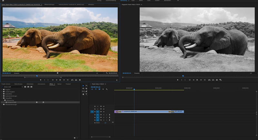Open Program monitor Einpassen zoom dropdown
Image resolution: width=258 pixels, height=140 pixels.
[138, 73]
